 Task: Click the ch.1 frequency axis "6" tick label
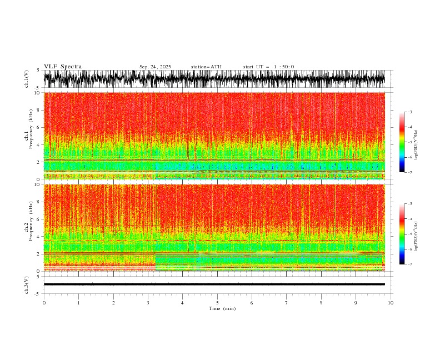click(38, 127)
